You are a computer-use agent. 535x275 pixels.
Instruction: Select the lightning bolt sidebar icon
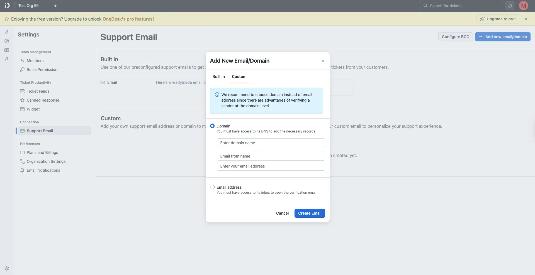click(7, 32)
